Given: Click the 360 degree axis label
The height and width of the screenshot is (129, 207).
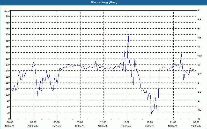Looking at the screenshot, I should point(8,47).
